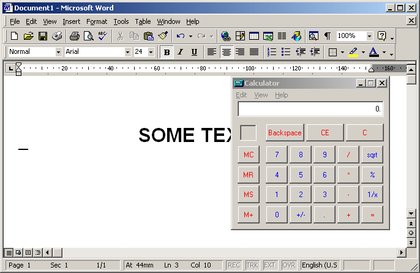This screenshot has width=420, height=273.
Task: Open Tables and Borders toolbar
Action: coord(240,36)
